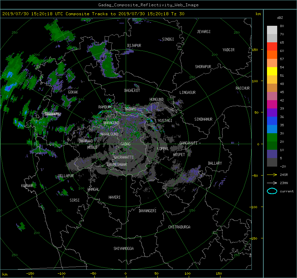Image resolution: width=297 pixels, height=278 pixels.
Task: Click the JEVARGI city label
Action: (x=204, y=32)
